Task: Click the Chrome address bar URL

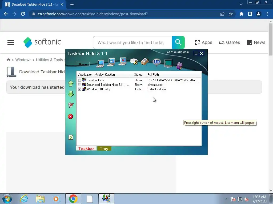Action: pos(93,14)
